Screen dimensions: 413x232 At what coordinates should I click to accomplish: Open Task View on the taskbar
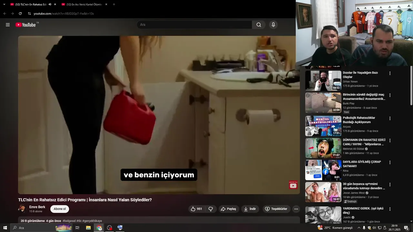(x=77, y=228)
